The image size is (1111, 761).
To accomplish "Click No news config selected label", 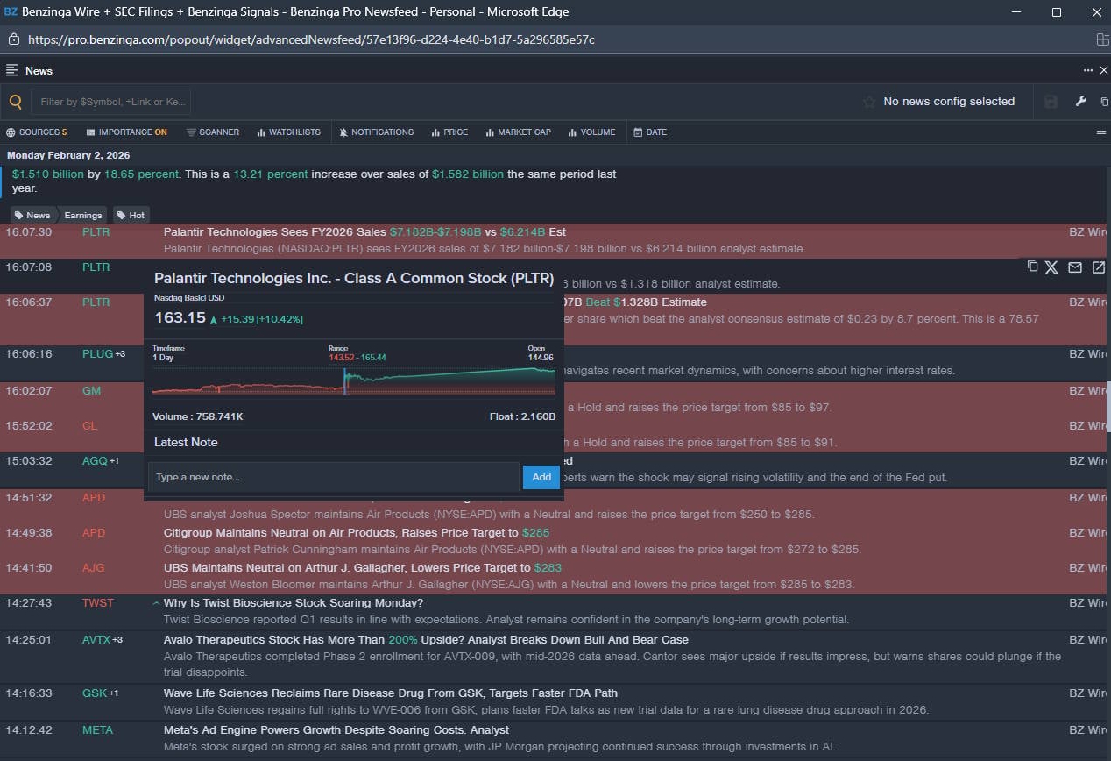I will click(949, 102).
